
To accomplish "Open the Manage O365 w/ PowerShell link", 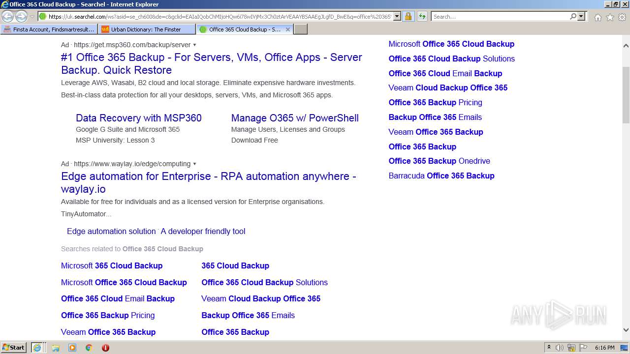I will pos(295,118).
